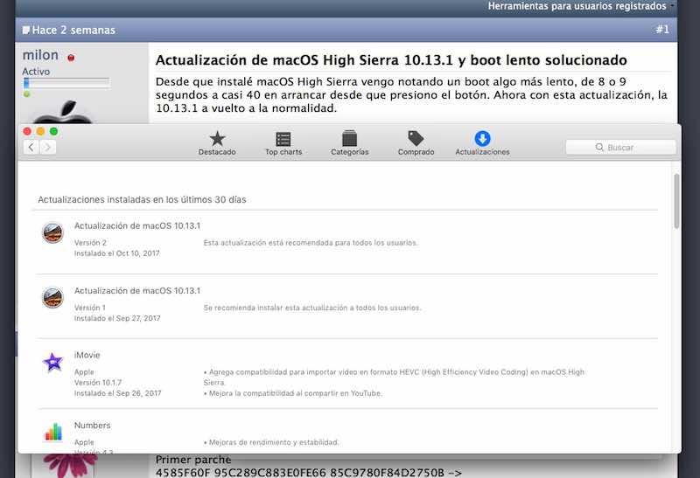The height and width of the screenshot is (478, 700).
Task: Click the macOS High Sierra icon for Versión 2
Action: [52, 232]
